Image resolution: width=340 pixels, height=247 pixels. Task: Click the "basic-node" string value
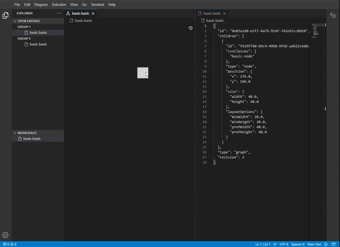click(242, 56)
